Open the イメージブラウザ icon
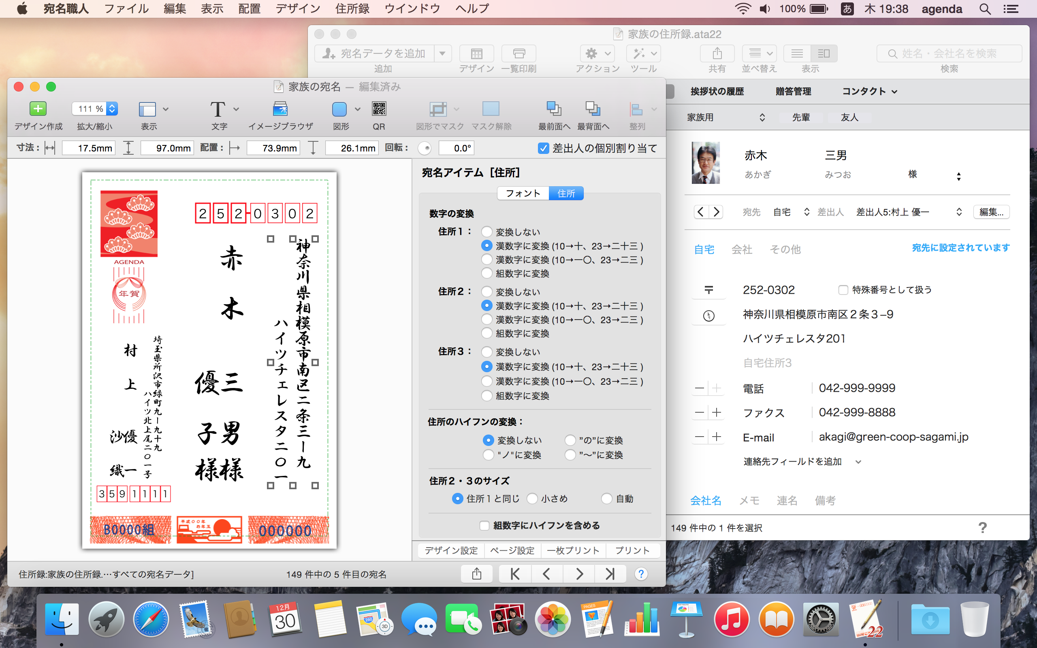The height and width of the screenshot is (648, 1037). click(280, 109)
